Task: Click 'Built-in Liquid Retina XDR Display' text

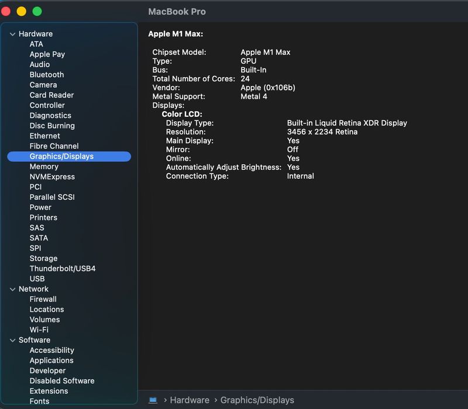Action: (347, 123)
